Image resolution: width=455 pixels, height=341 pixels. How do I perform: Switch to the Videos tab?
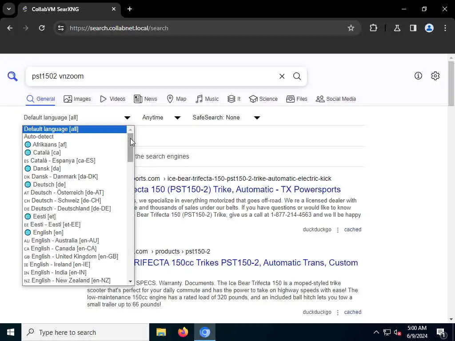click(112, 99)
